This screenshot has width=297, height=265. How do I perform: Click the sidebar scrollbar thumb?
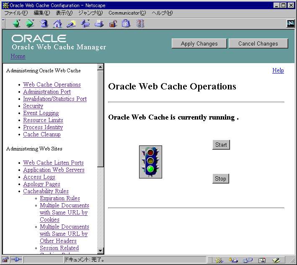(101, 119)
